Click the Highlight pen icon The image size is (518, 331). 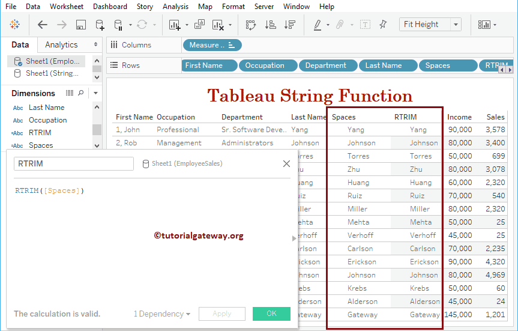click(x=318, y=25)
